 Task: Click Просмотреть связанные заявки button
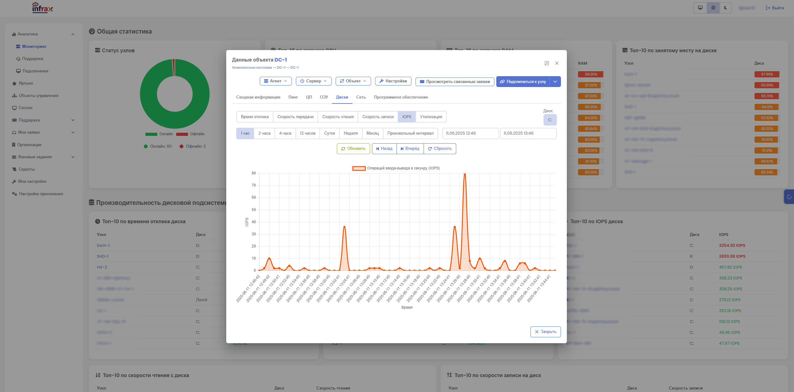tap(455, 82)
